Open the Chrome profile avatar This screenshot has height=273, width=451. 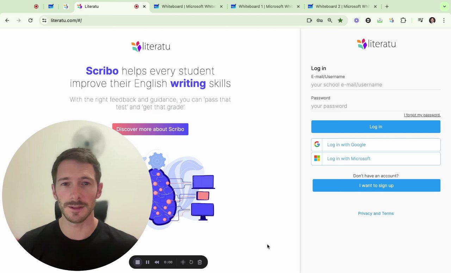pos(432,20)
